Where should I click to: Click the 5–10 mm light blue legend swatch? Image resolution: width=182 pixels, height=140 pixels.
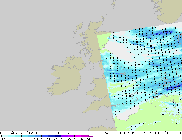click(x=31, y=136)
